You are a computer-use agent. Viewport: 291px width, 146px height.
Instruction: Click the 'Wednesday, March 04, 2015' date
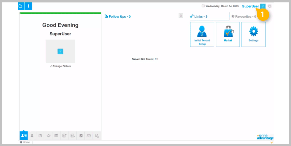[222, 6]
